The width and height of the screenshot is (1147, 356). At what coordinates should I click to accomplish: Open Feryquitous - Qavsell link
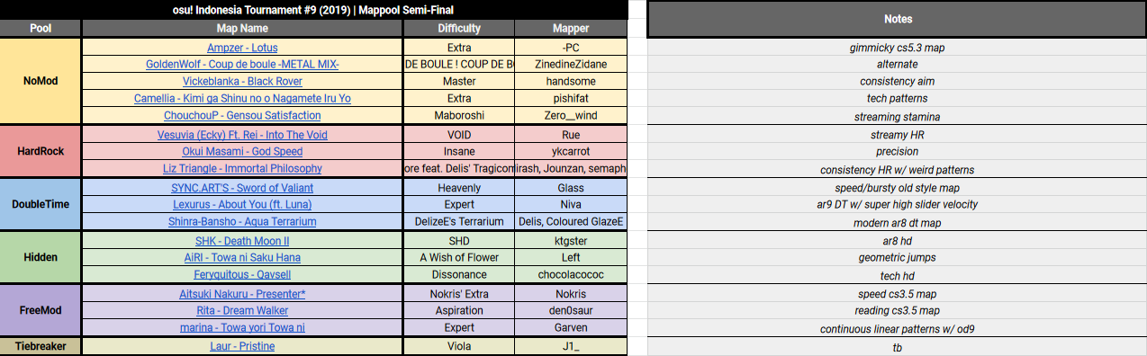(242, 274)
